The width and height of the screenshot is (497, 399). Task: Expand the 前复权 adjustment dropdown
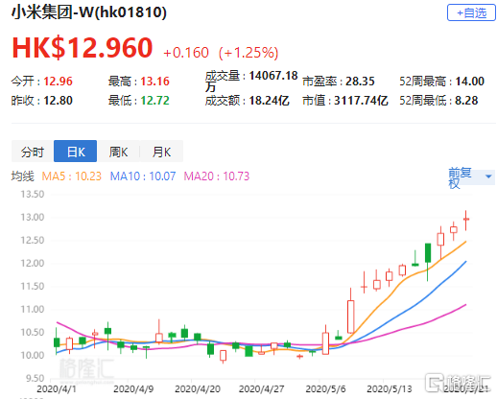pos(471,177)
